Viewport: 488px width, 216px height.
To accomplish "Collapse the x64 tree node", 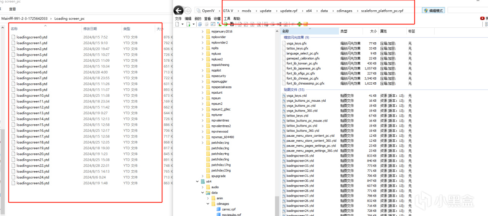I will click(x=197, y=182).
